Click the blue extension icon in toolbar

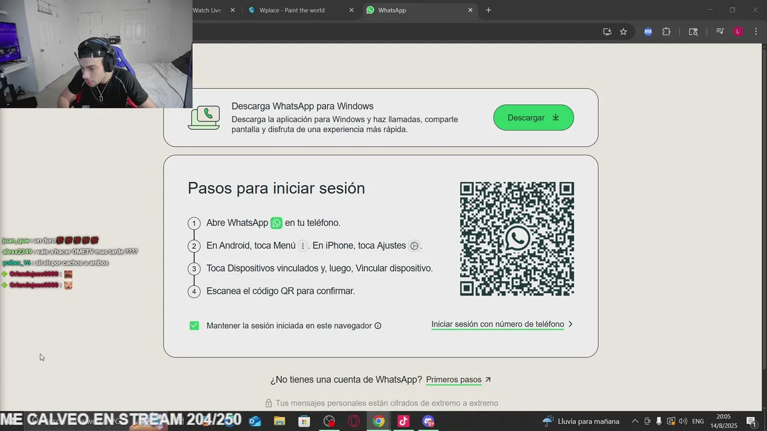tap(648, 32)
